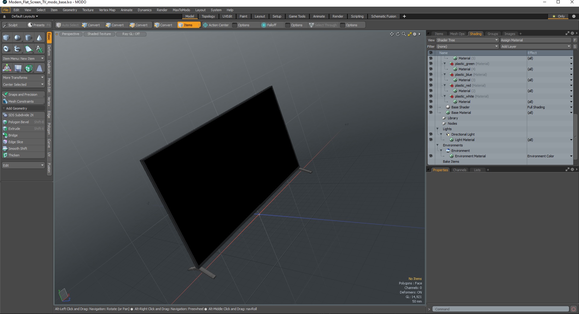Open the Add Layer dropdown

[536, 46]
